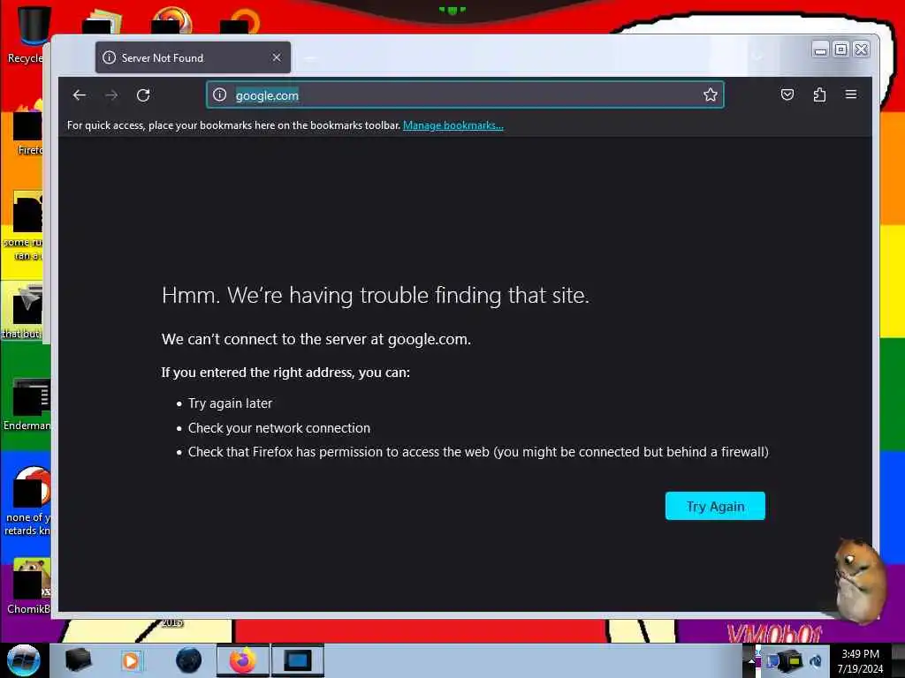Click the Firefox forward arrow

coord(111,95)
